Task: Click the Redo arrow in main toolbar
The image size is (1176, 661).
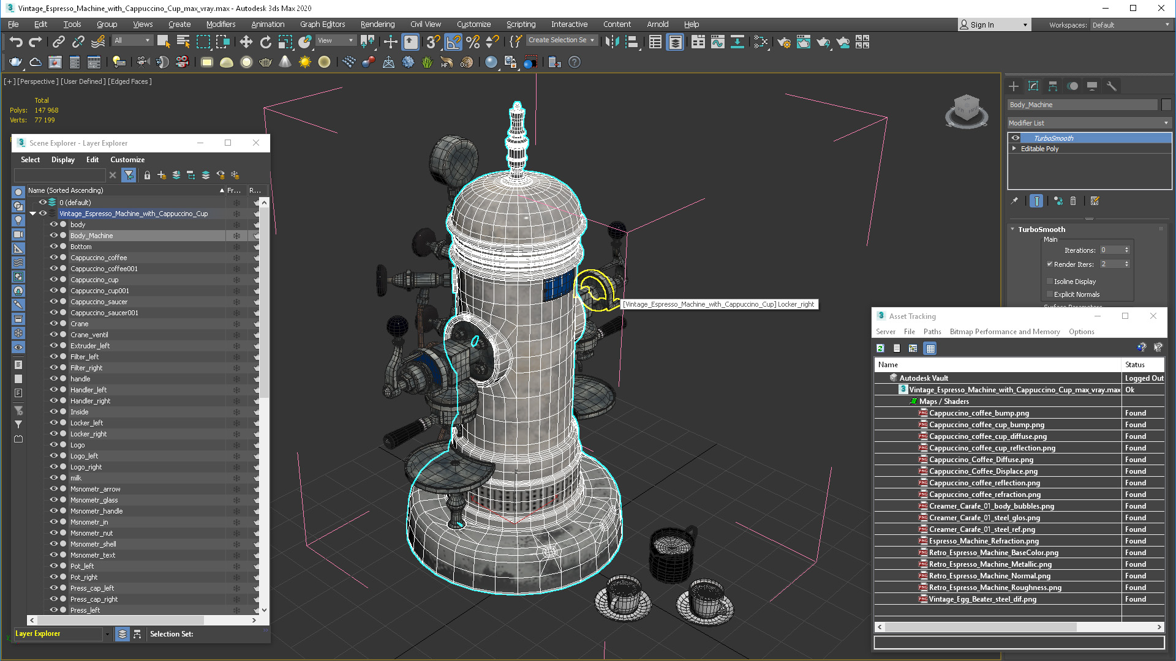Action: coord(36,42)
